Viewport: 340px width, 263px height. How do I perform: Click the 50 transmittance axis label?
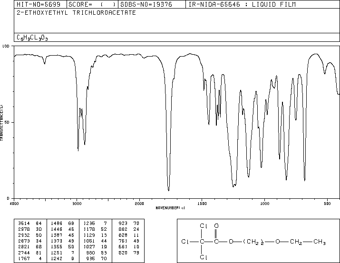pos(7,122)
